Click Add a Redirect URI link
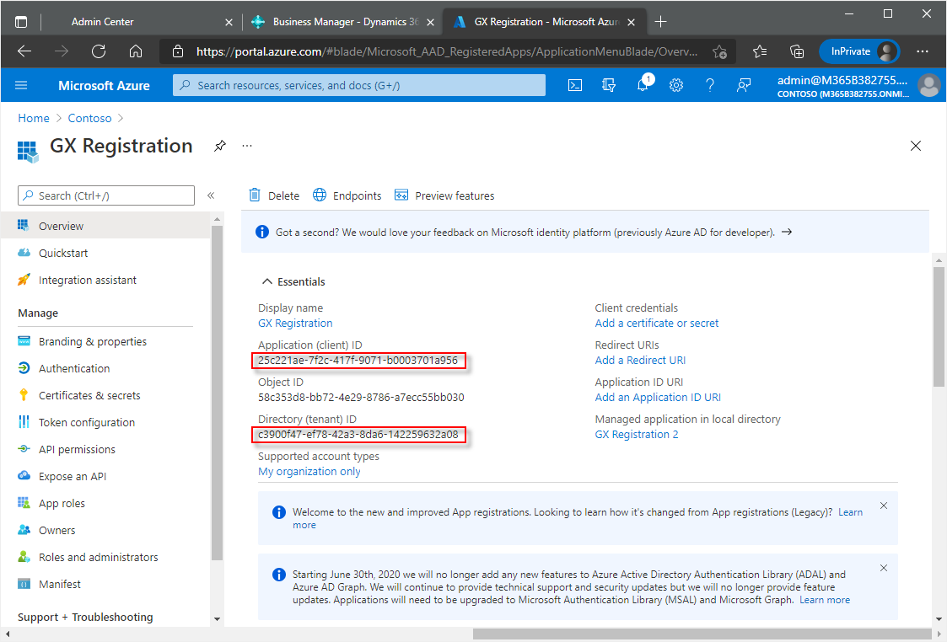Screen dimensions: 947x642 (640, 360)
